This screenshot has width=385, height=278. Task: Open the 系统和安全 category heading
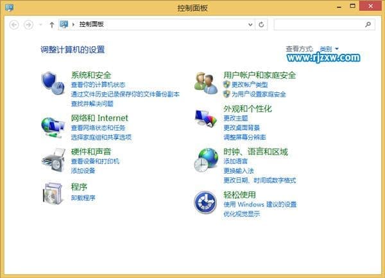pos(91,75)
